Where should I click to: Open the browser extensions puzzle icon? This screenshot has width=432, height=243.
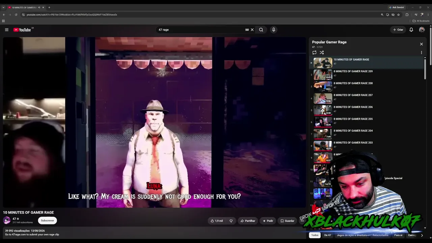407,15
